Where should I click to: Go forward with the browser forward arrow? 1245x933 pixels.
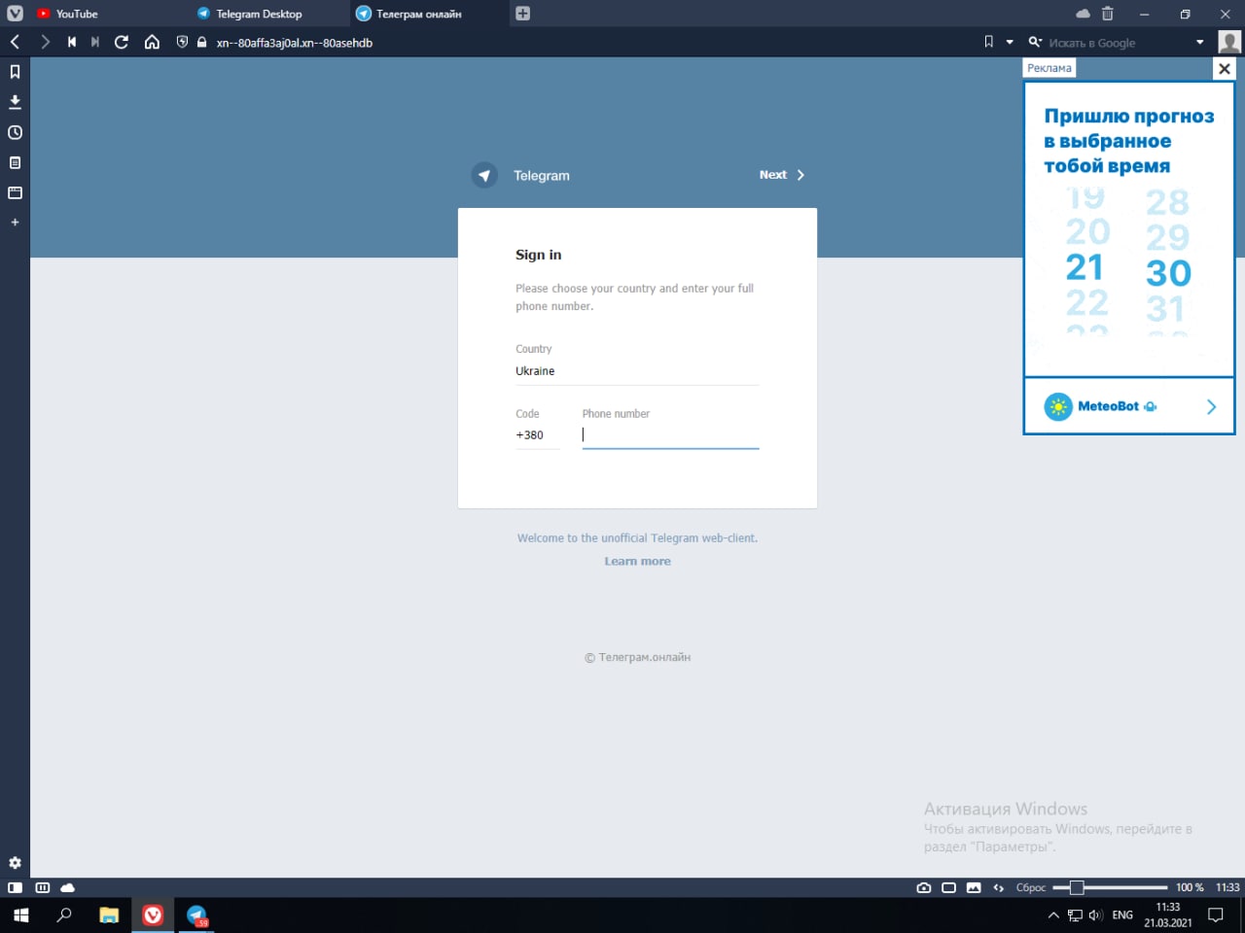pos(45,42)
